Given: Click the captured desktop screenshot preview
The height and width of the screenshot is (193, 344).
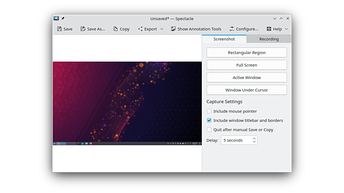Looking at the screenshot, I should point(127,103).
